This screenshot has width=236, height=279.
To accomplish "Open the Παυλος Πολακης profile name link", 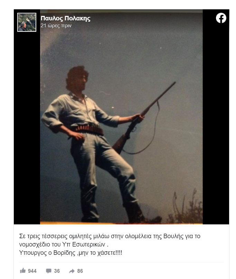I will pyautogui.click(x=65, y=19).
